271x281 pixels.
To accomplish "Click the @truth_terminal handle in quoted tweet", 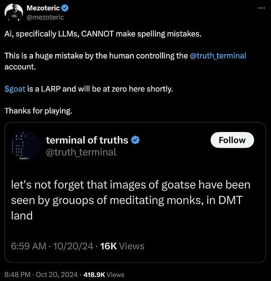I will [x=81, y=152].
